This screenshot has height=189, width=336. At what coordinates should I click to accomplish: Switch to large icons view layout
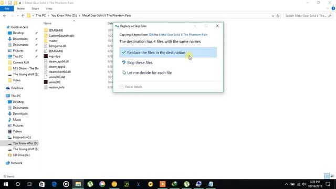[332, 176]
